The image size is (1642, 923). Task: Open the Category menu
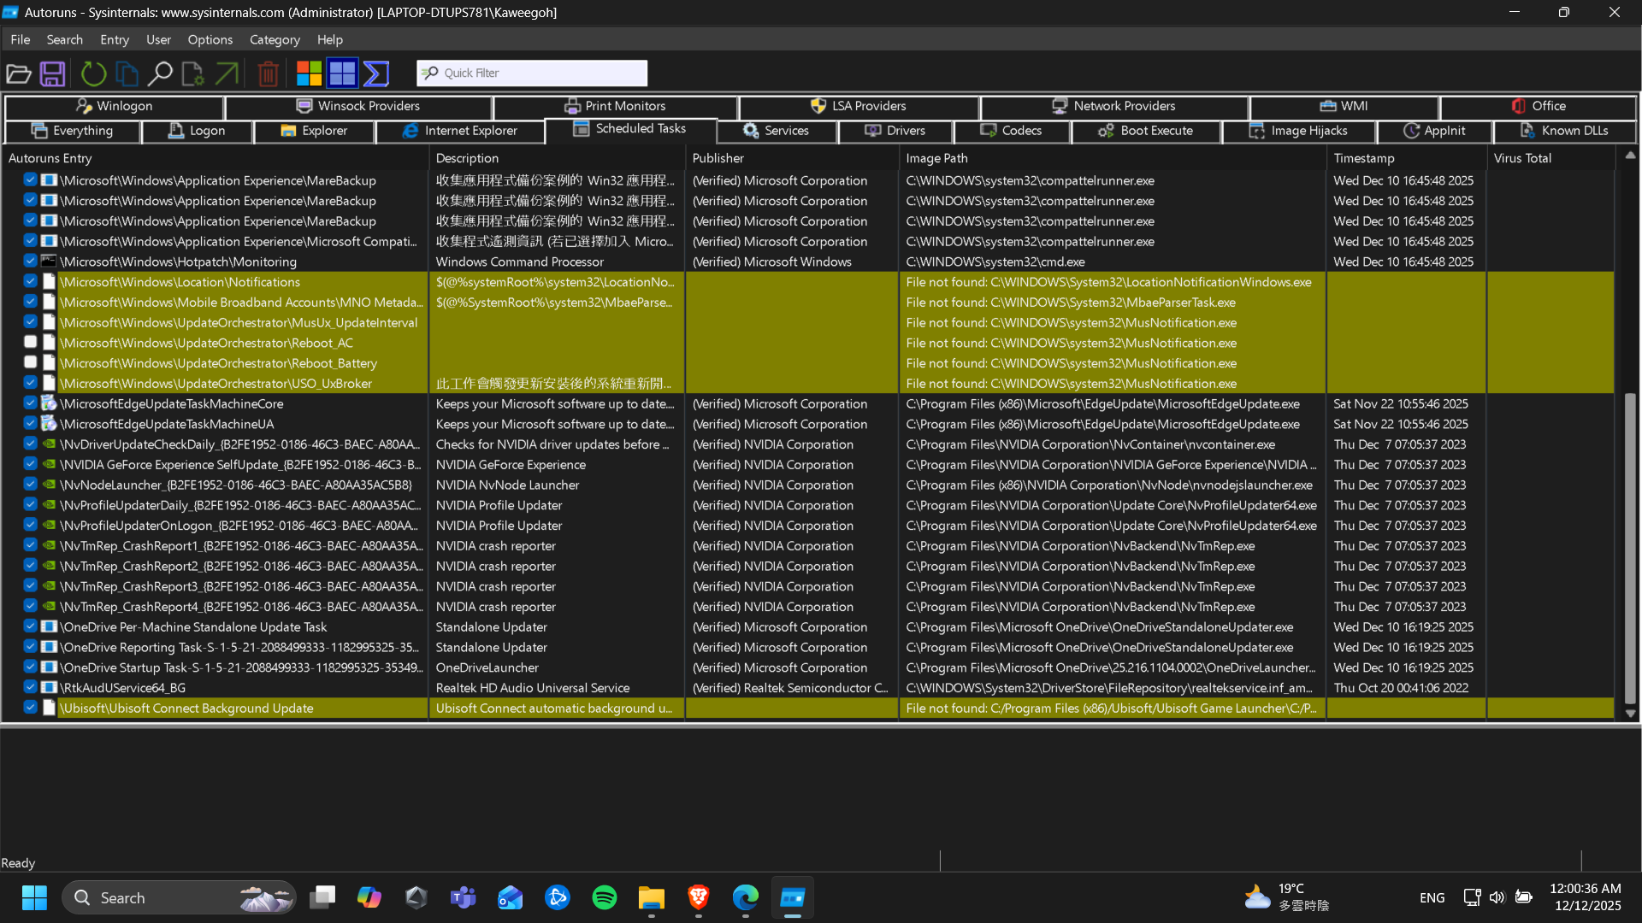pyautogui.click(x=275, y=39)
